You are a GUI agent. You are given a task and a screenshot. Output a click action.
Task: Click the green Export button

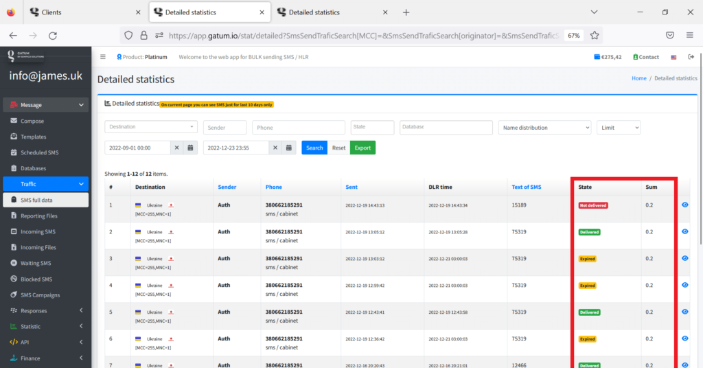click(362, 148)
